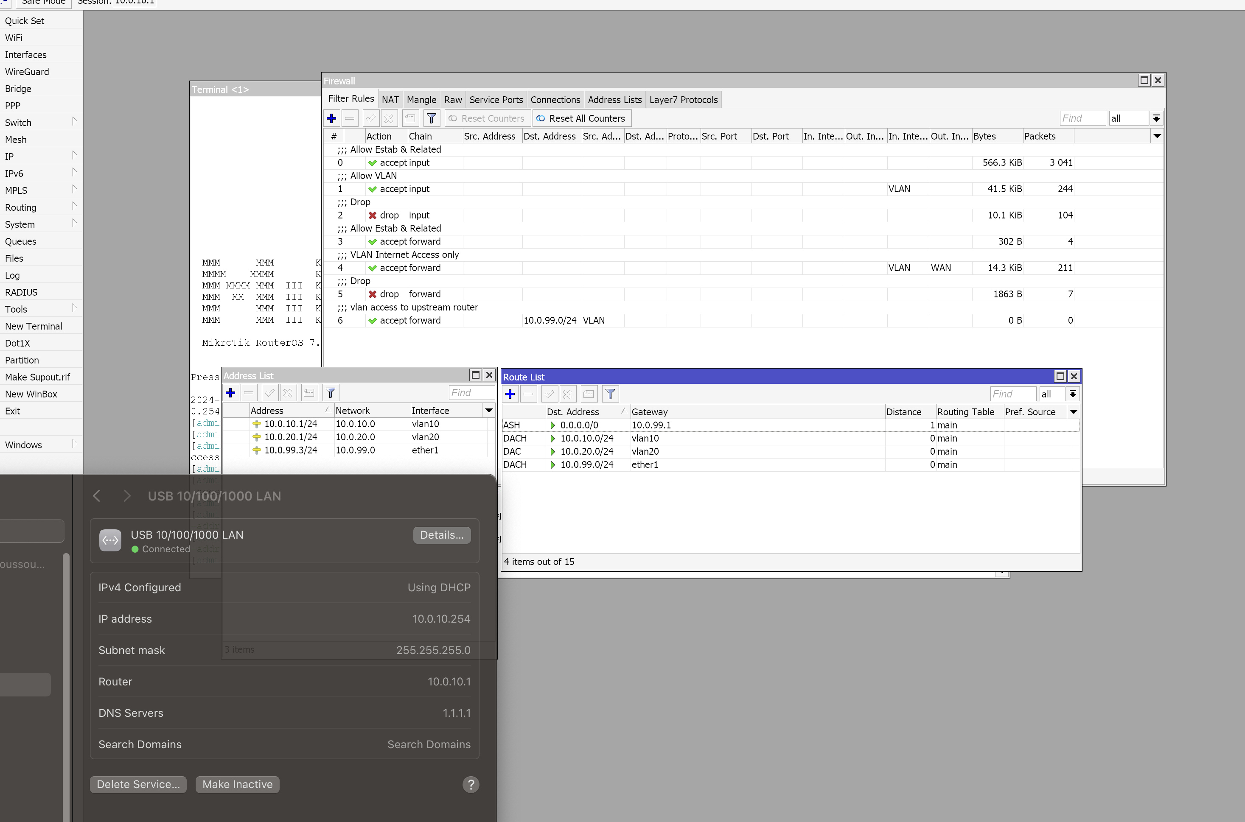Open Route List 'all' filter dropdown
Viewport: 1245px width, 822px height.
coord(1073,394)
